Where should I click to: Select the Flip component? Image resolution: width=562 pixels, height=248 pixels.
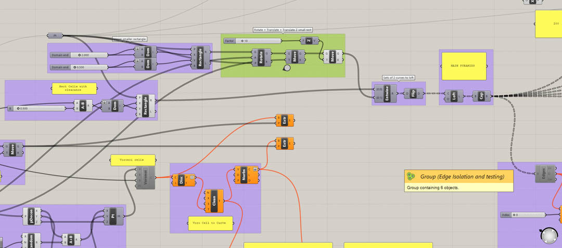click(x=413, y=94)
